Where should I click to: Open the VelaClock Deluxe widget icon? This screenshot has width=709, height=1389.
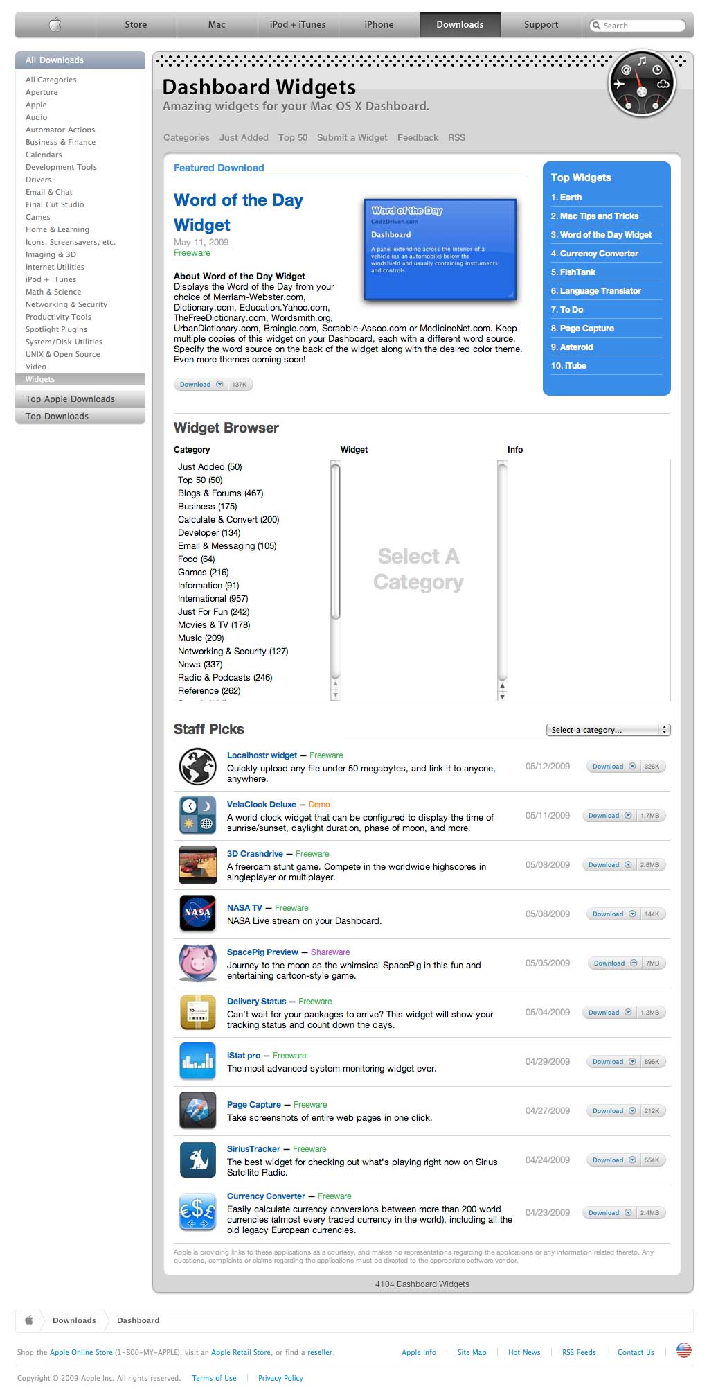(198, 815)
